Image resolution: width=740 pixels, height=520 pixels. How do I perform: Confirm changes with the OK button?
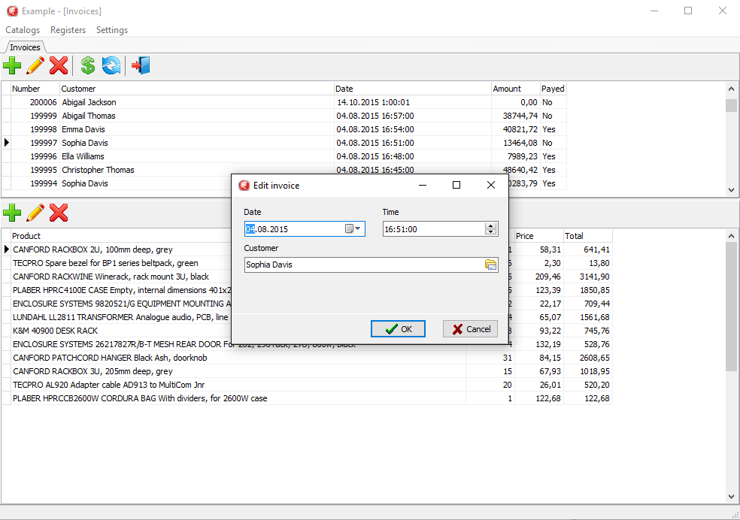pyautogui.click(x=398, y=328)
